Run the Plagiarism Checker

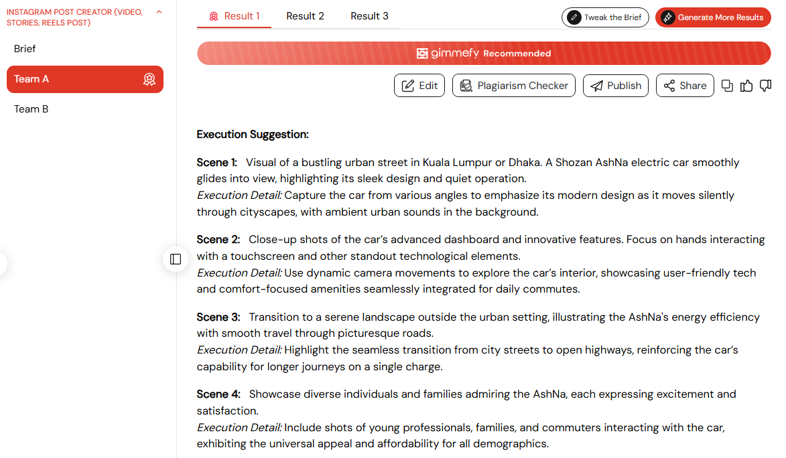click(x=514, y=86)
